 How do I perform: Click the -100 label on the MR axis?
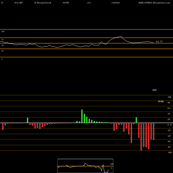(170, 153)
